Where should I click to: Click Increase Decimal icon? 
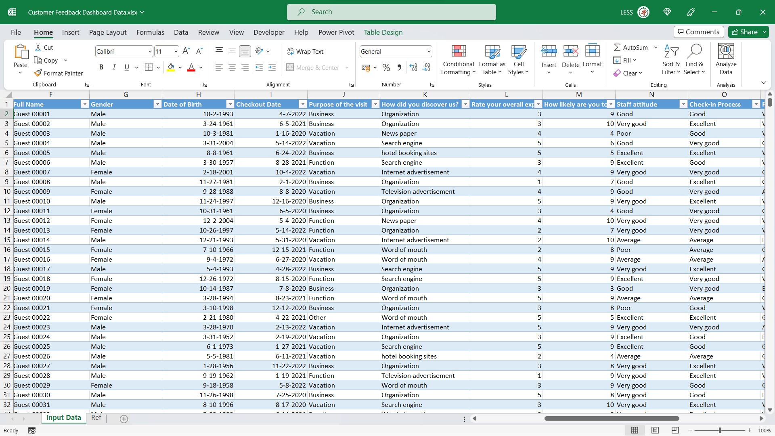pyautogui.click(x=413, y=67)
